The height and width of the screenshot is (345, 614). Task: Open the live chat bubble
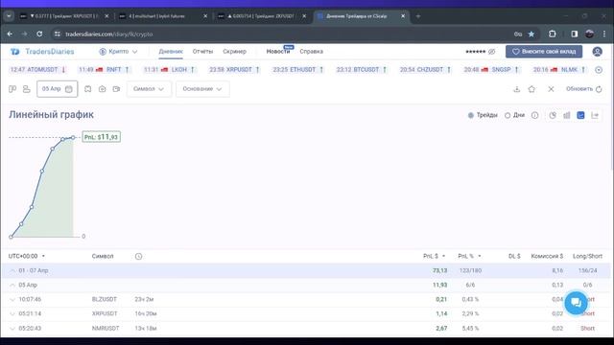coord(576,303)
